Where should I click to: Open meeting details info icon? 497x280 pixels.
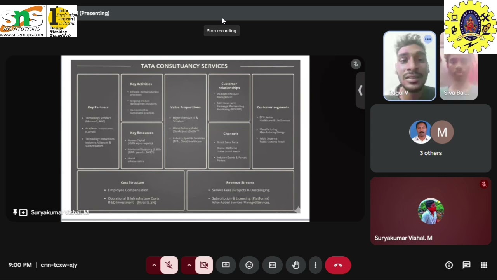tap(449, 265)
